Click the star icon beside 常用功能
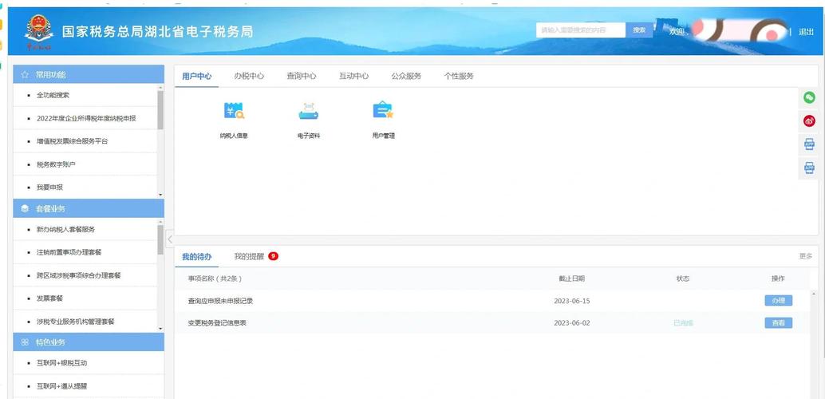This screenshot has width=825, height=399. point(25,75)
